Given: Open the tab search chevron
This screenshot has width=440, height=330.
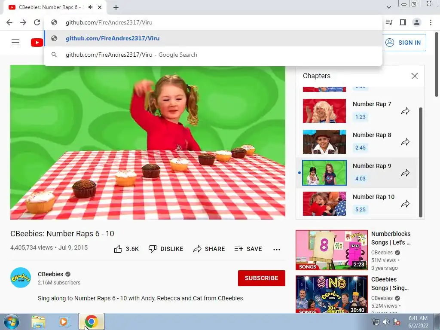Looking at the screenshot, I should [388, 7].
